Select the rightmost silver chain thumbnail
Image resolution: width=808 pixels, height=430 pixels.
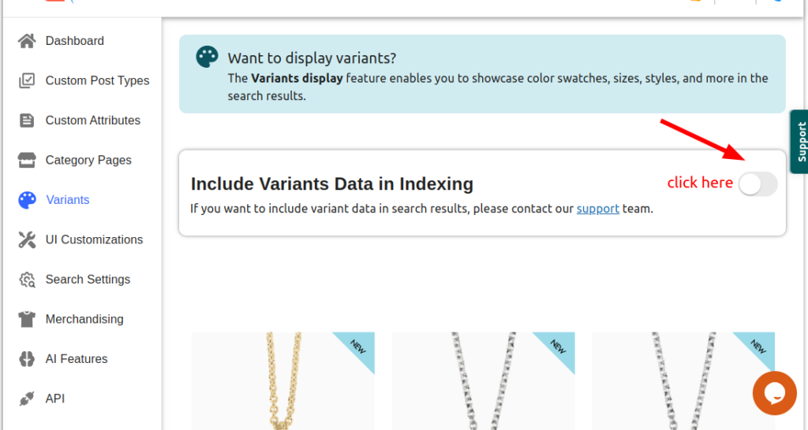click(683, 380)
